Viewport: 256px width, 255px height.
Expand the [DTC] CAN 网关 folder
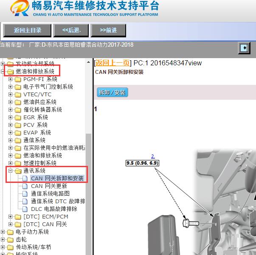(10, 224)
